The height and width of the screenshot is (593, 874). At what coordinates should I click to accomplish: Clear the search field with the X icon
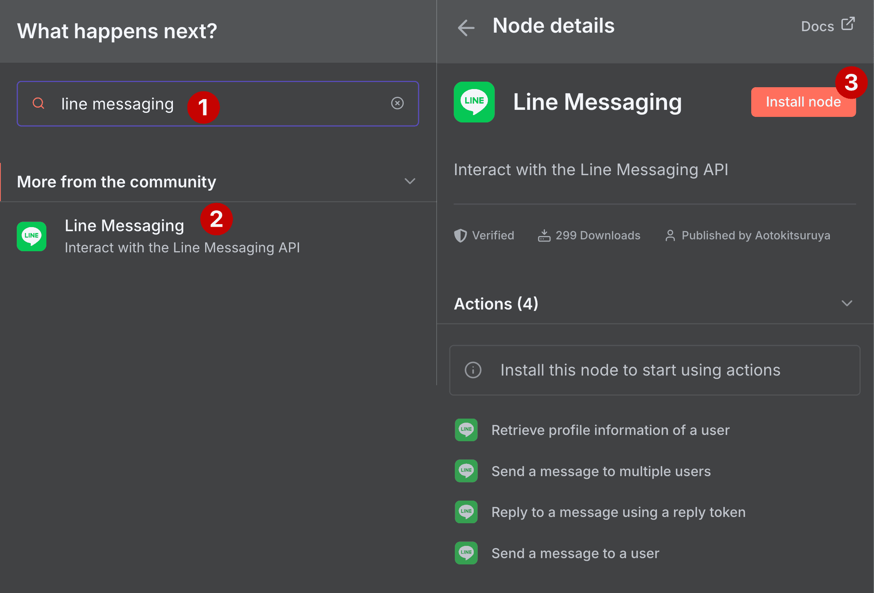tap(398, 103)
